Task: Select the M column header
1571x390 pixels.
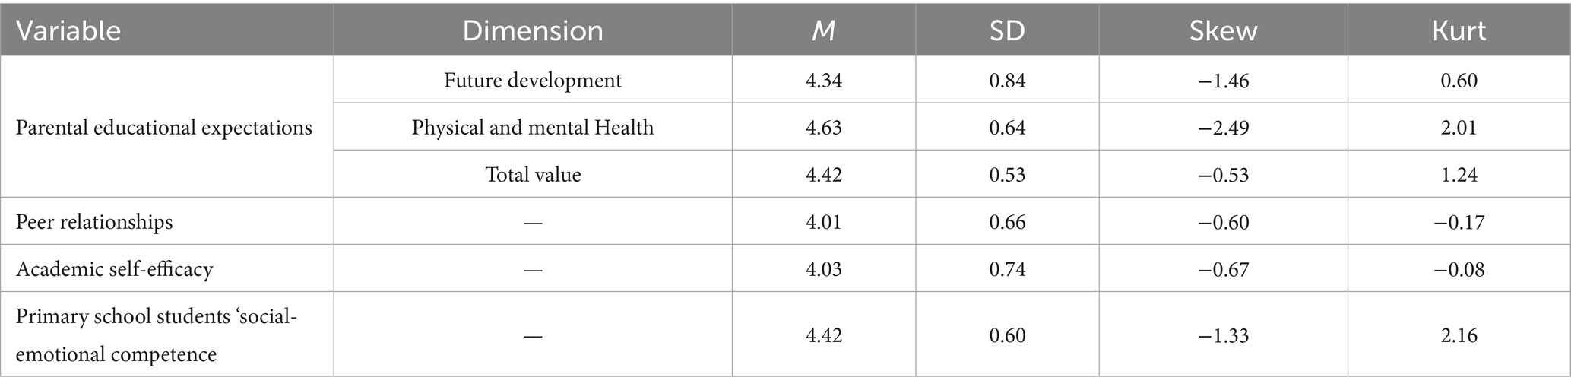Action: pyautogui.click(x=824, y=30)
